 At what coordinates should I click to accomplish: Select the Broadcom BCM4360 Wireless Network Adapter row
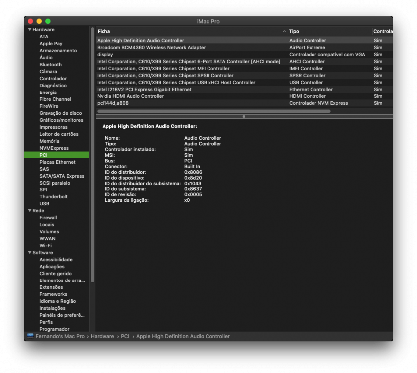[244, 47]
